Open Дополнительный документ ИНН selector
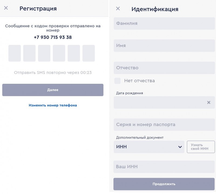This screenshot has width=216, height=194. (149, 147)
